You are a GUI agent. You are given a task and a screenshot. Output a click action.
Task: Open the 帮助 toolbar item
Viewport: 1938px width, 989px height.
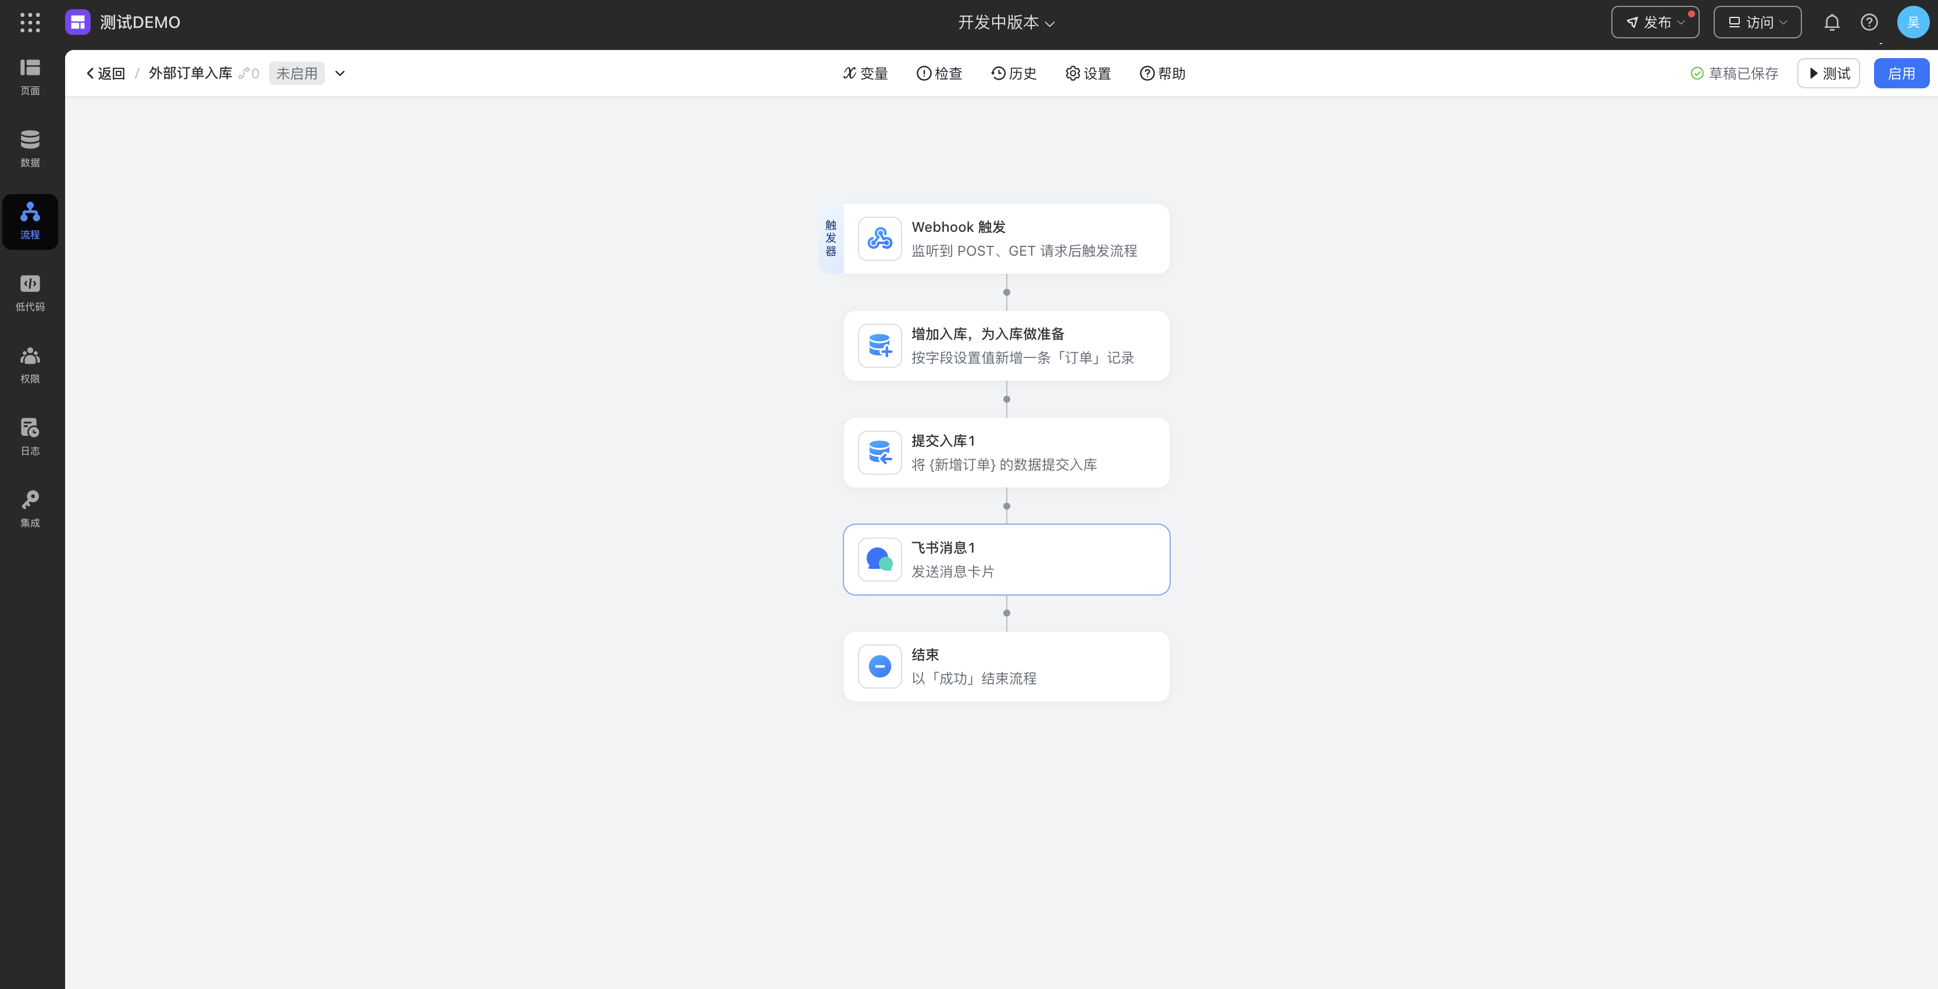[1163, 74]
